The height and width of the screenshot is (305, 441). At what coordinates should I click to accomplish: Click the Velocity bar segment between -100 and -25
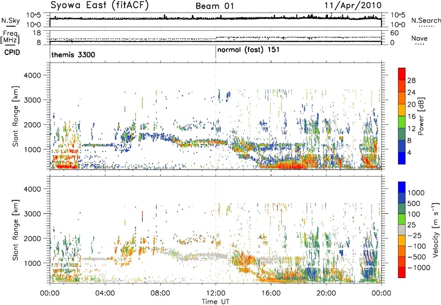[402, 241]
